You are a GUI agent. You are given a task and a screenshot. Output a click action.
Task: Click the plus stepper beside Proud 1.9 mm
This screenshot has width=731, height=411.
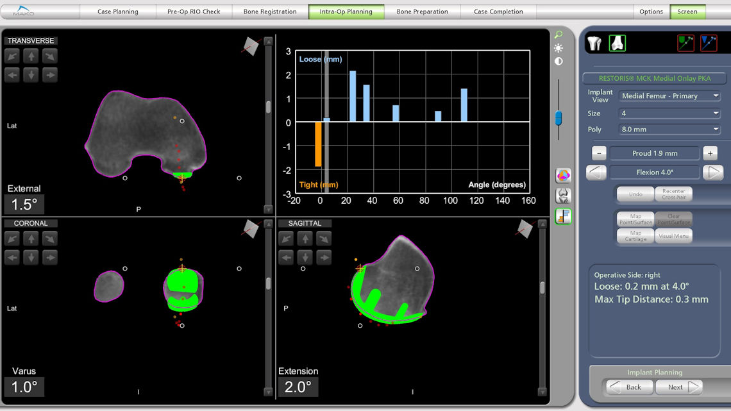tap(710, 153)
